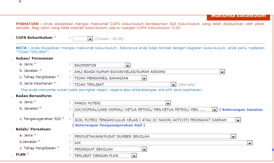Open Jenis Kejohanan dropdown showing TIDAK TERLIBAT
Image resolution: width=274 pixels, height=163 pixels.
click(x=124, y=85)
